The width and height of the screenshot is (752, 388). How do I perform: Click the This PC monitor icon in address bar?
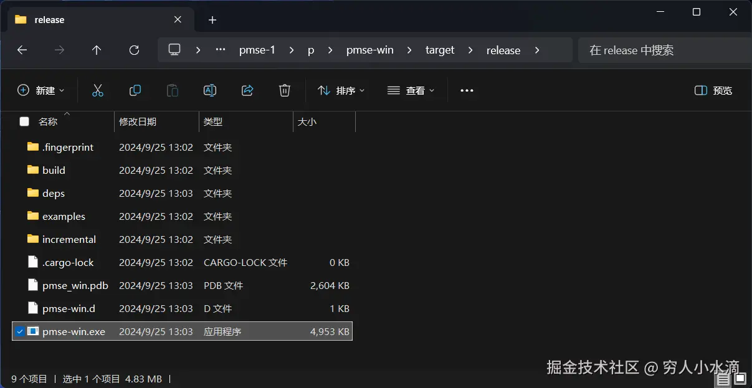(174, 50)
